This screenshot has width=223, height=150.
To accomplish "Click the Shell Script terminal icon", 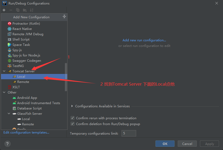I will (x=10, y=39).
